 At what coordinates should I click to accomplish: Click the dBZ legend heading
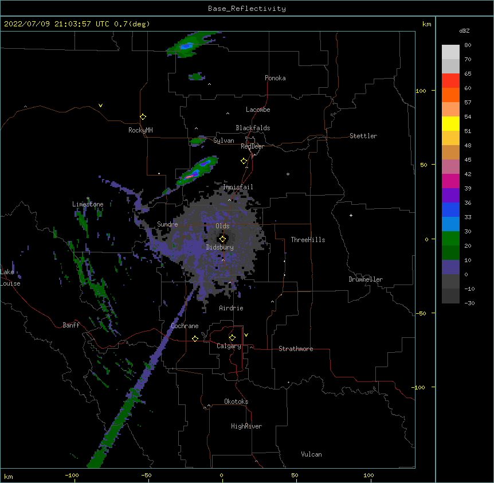click(464, 30)
